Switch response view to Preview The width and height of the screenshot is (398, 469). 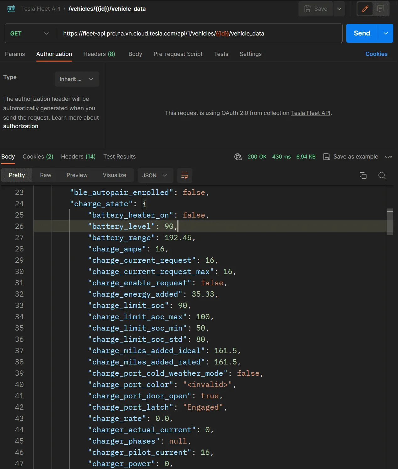[77, 175]
